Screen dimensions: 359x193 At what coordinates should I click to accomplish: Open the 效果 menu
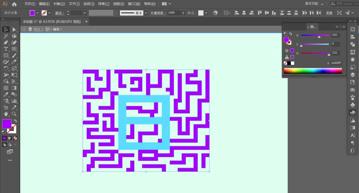click(103, 4)
